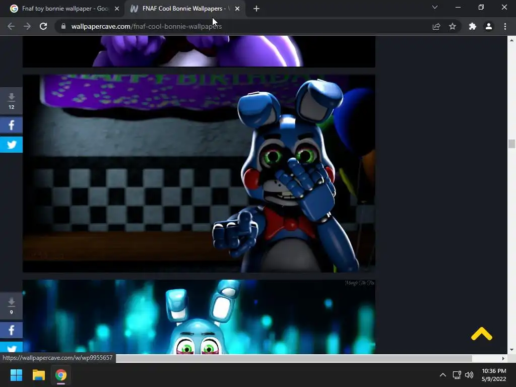Bookmark this tab with the star icon
This screenshot has height=387, width=516.
[x=453, y=26]
